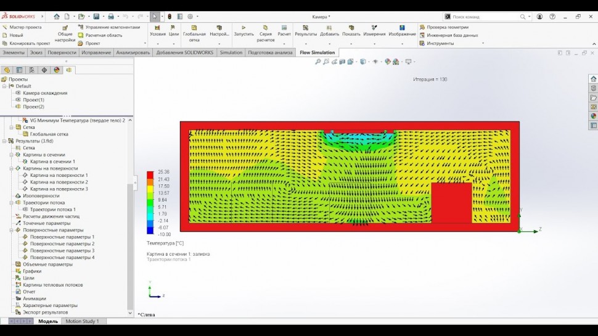Switch to Motion Study 1 tab
This screenshot has width=598, height=336.
point(82,321)
